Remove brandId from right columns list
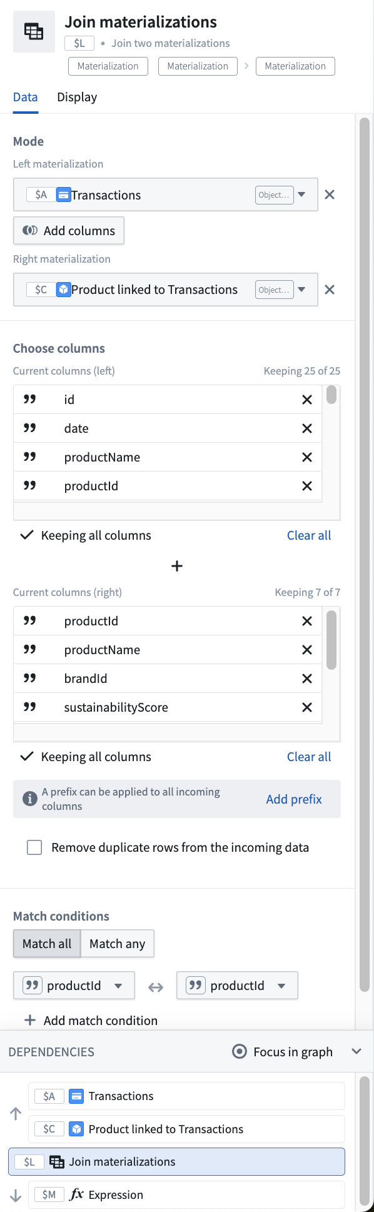This screenshot has width=374, height=1212. [307, 679]
